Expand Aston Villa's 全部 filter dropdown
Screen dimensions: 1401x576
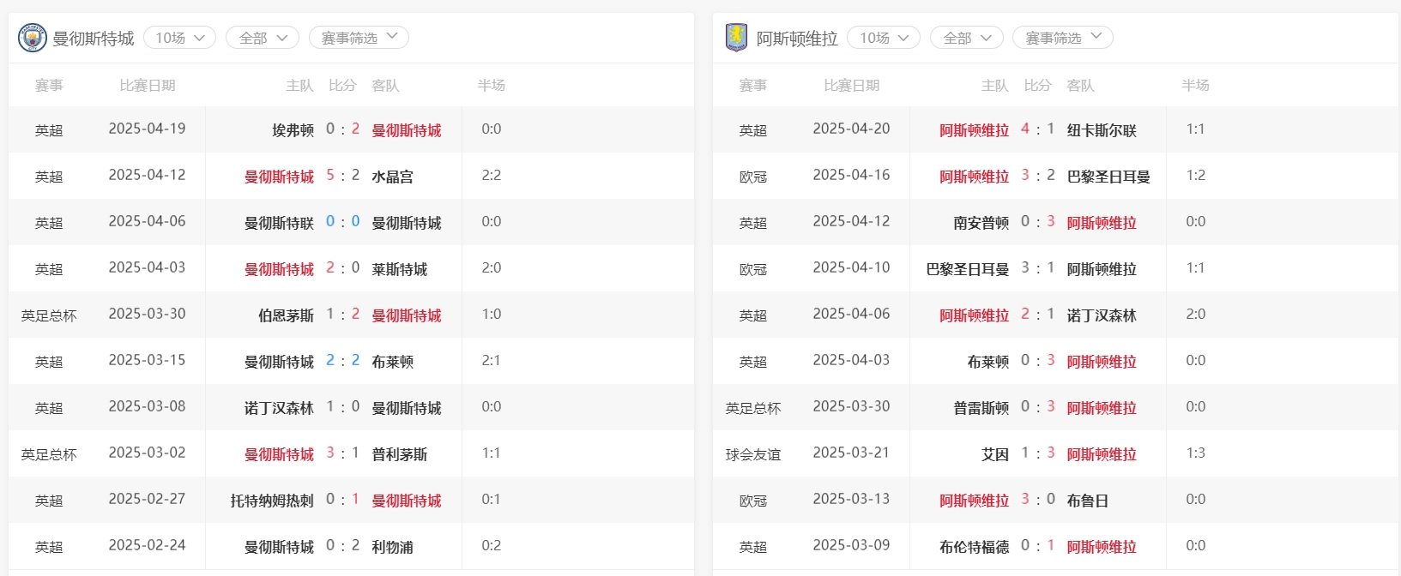[967, 38]
